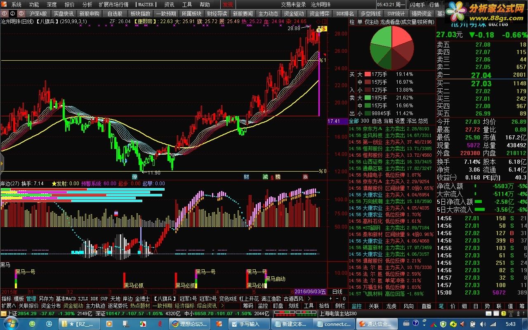Click the 停 marker on the chart
The width and height of the screenshot is (528, 330).
click(x=134, y=177)
